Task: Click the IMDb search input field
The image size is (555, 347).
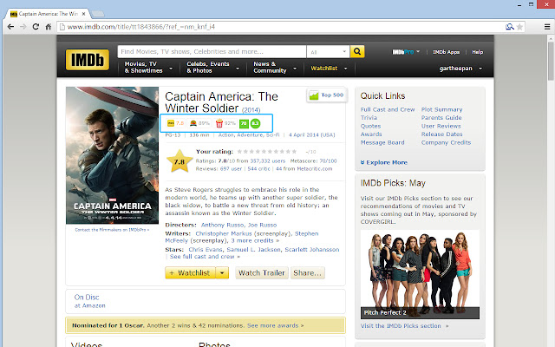Action: [x=212, y=52]
